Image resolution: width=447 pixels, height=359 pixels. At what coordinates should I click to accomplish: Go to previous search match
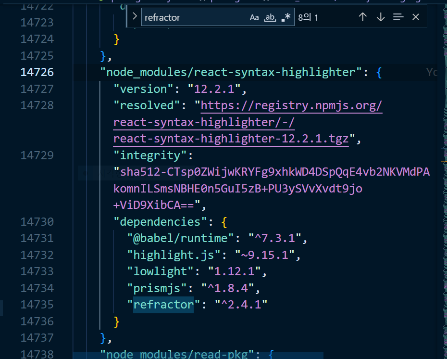point(362,17)
